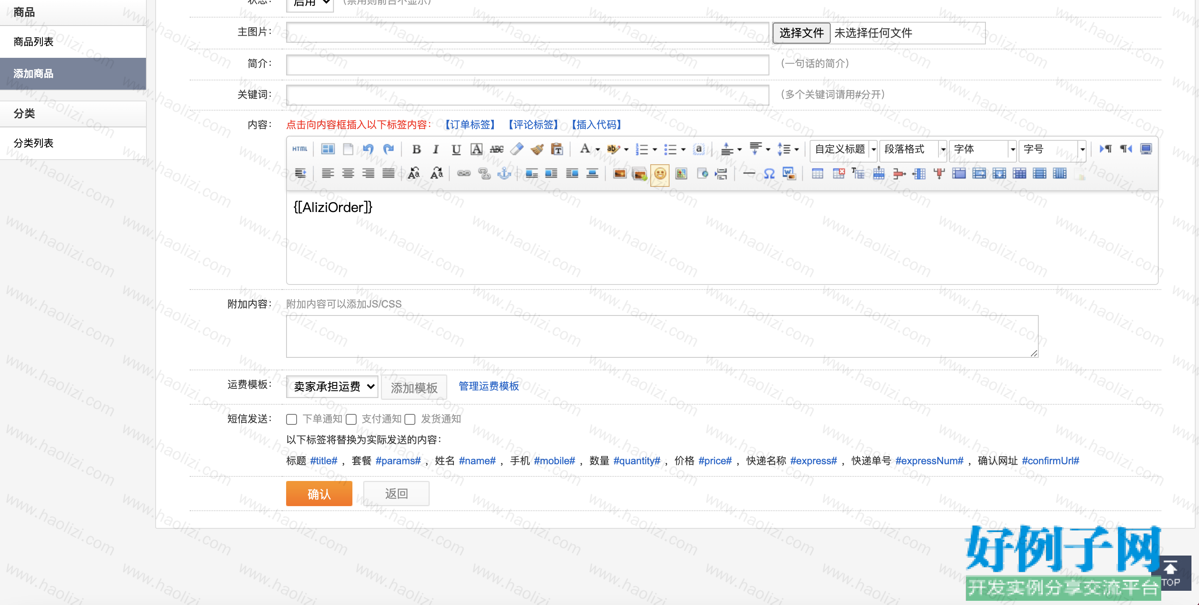Viewport: 1199px width, 605px height.
Task: Click the fullscreen monitor icon
Action: [1146, 149]
